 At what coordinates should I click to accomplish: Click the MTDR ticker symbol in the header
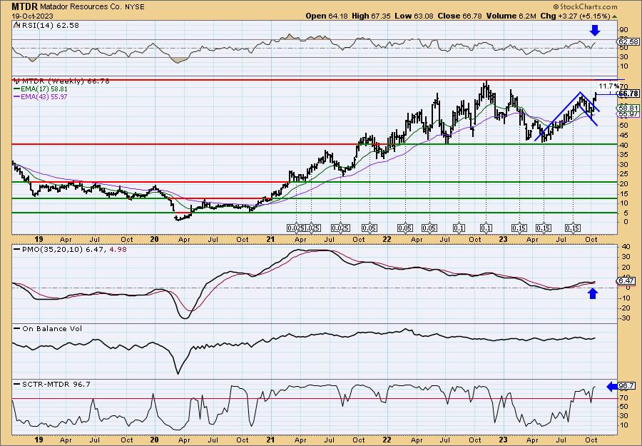click(24, 6)
